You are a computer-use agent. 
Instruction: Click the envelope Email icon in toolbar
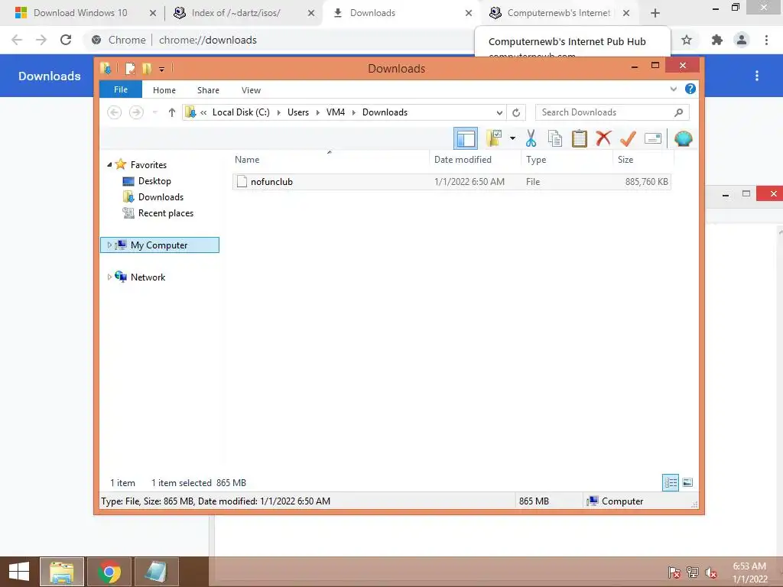[653, 138]
